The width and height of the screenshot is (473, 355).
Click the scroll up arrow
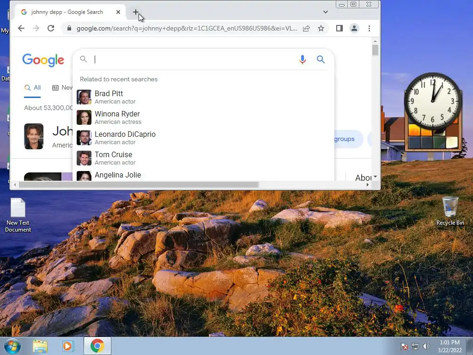pos(375,41)
